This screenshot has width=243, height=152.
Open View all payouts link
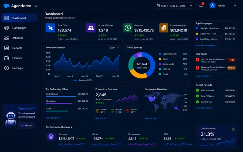205,108
